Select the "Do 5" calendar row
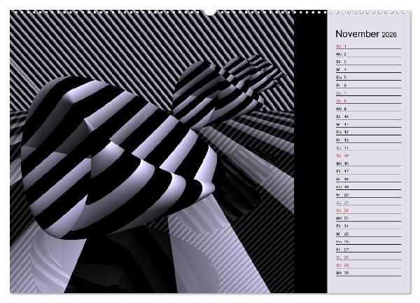The image size is (420, 303). 369,77
